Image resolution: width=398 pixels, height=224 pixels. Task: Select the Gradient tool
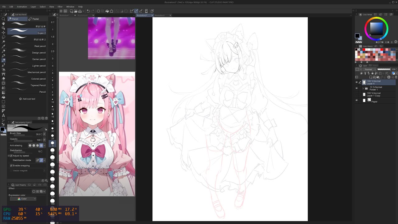(x=3, y=92)
